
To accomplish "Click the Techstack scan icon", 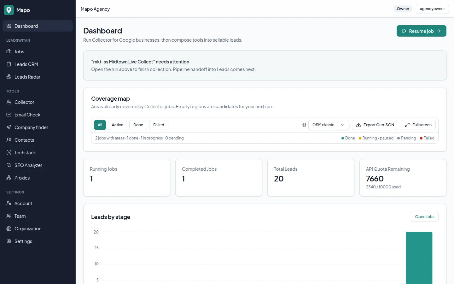I will click(x=9, y=152).
